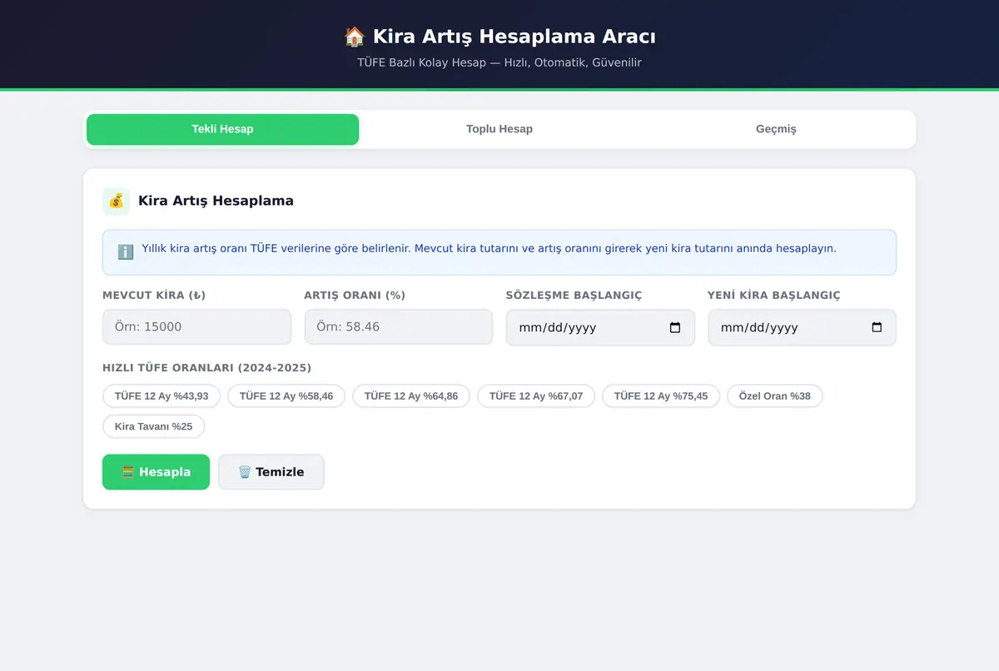Open the Geçmiş tab

click(776, 129)
